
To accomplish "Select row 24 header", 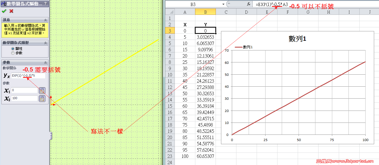I will tap(170, 162).
